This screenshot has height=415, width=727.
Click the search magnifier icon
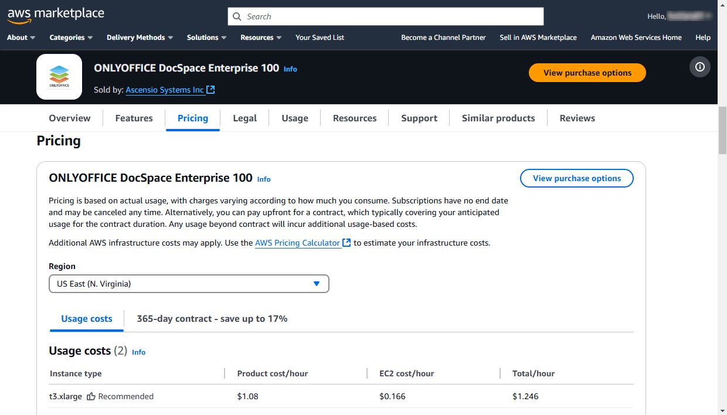click(x=237, y=16)
